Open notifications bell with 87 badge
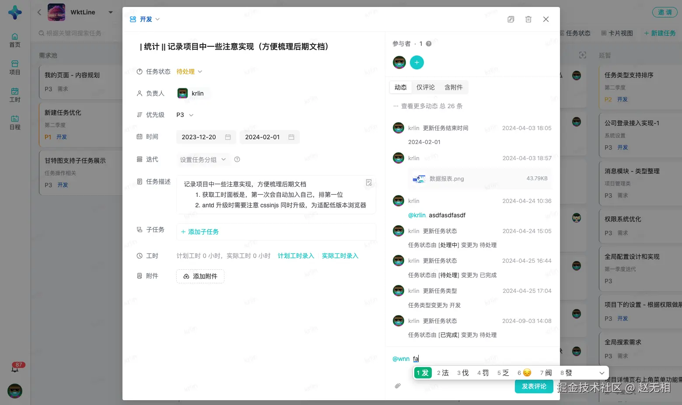The image size is (682, 405). 15,368
